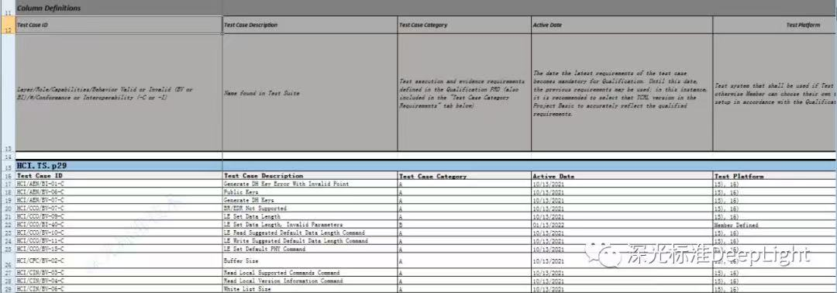The image size is (837, 293).
Task: Click the HCI.TS.p29 section title cell
Action: coord(119,166)
